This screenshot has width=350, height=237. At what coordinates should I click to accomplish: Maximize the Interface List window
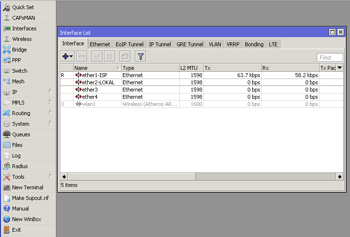coord(332,32)
